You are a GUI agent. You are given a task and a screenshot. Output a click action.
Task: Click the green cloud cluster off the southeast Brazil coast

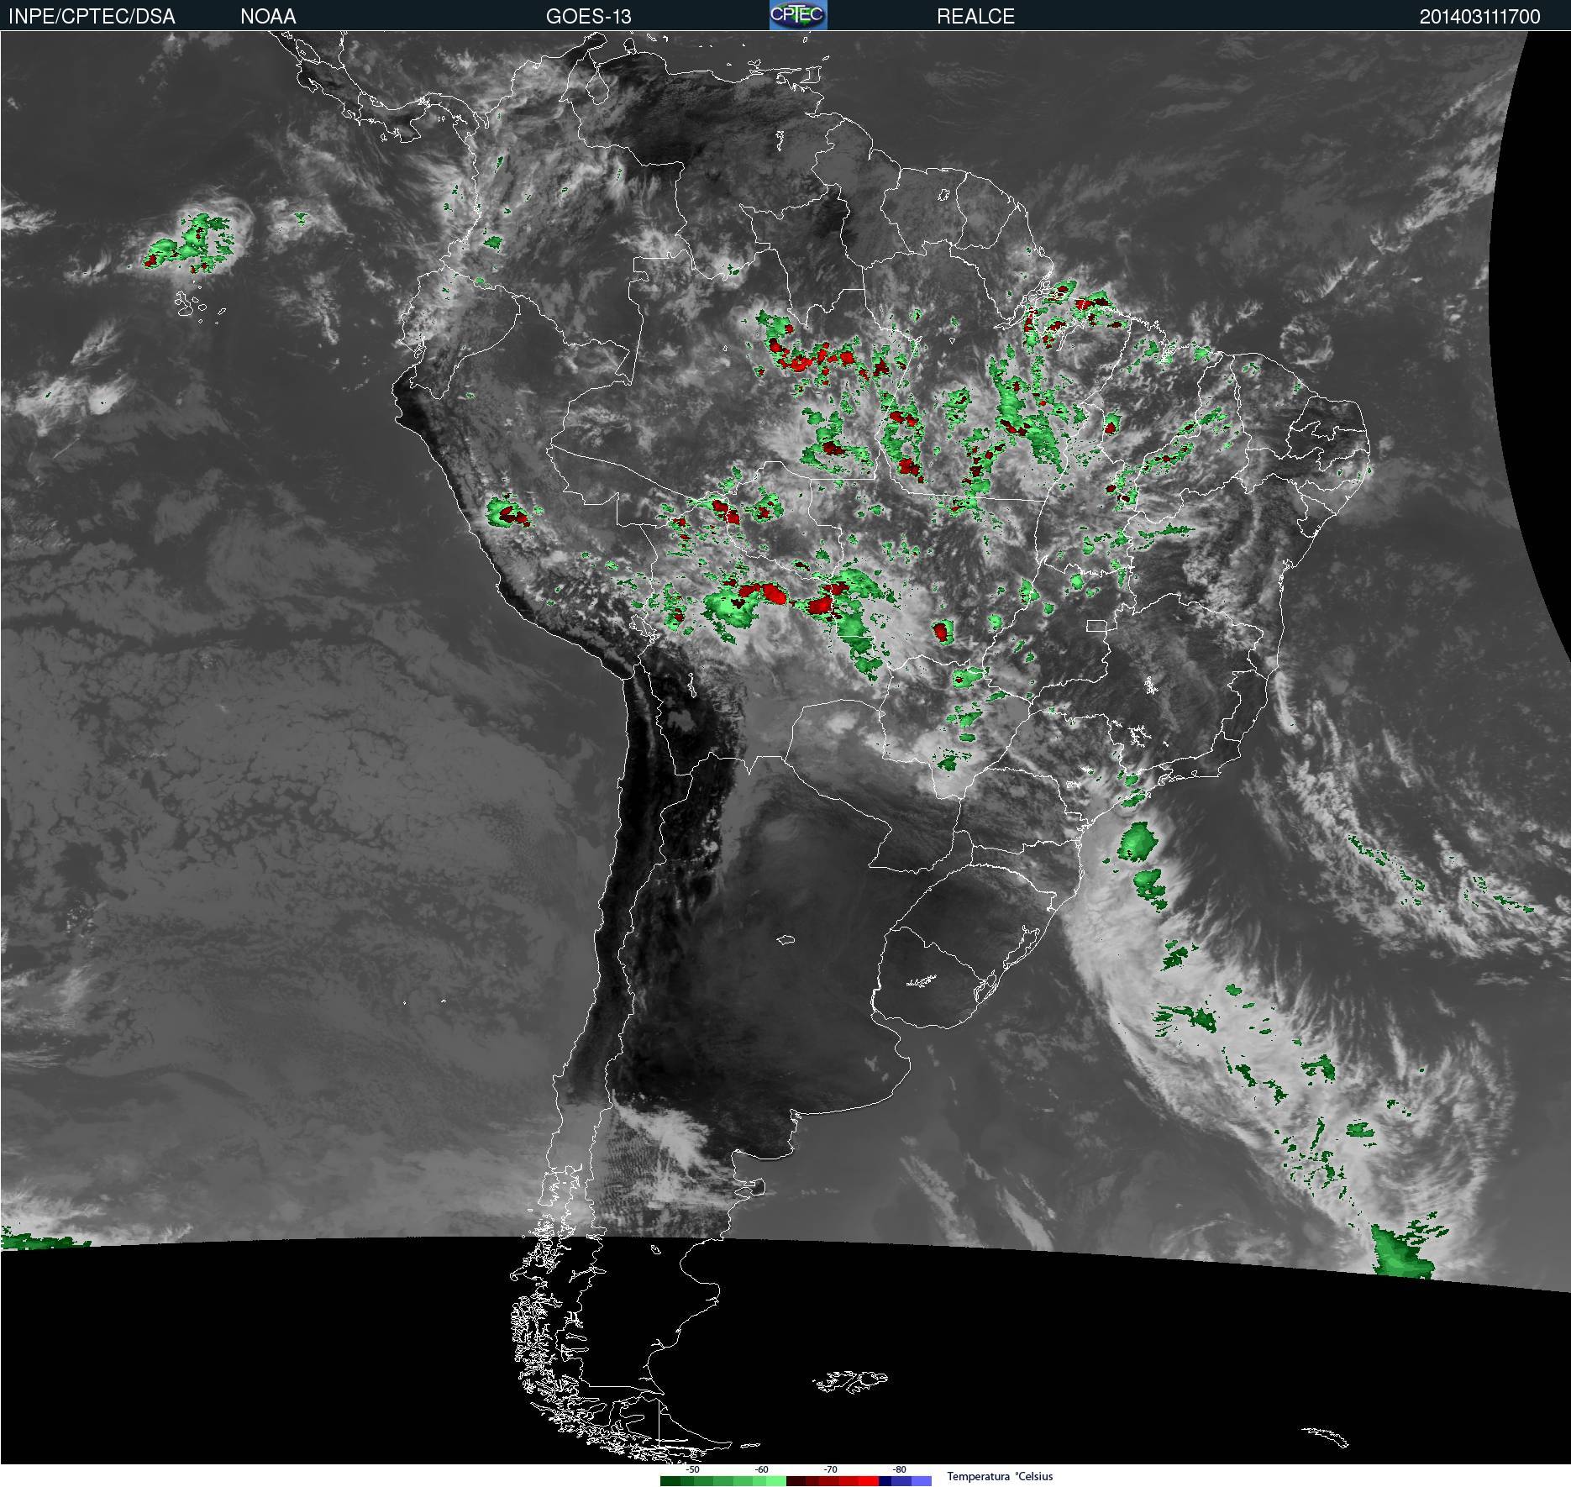point(1135,841)
